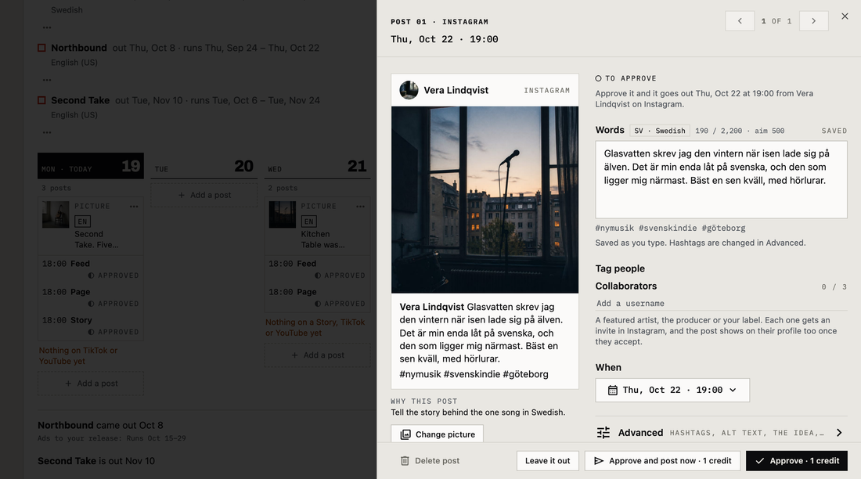Screen dimensions: 861x479
Task: Open more options for Monday picture post
Action: (134, 207)
